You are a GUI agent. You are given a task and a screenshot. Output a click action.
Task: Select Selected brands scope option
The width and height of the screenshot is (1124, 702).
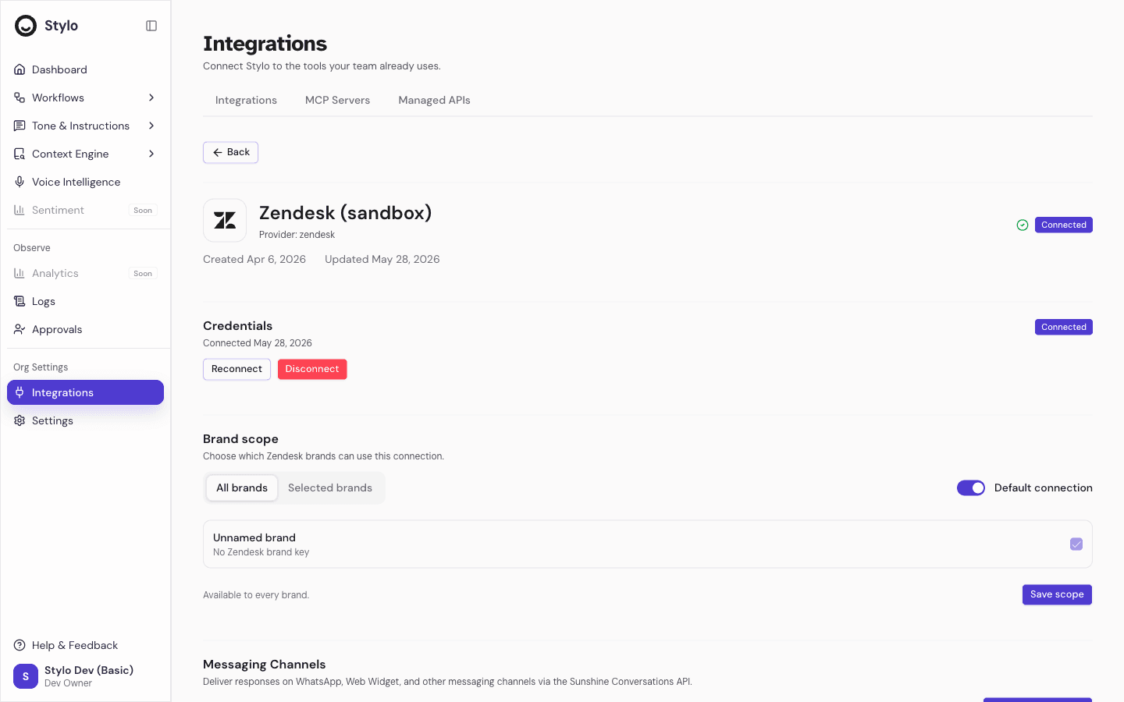330,487
